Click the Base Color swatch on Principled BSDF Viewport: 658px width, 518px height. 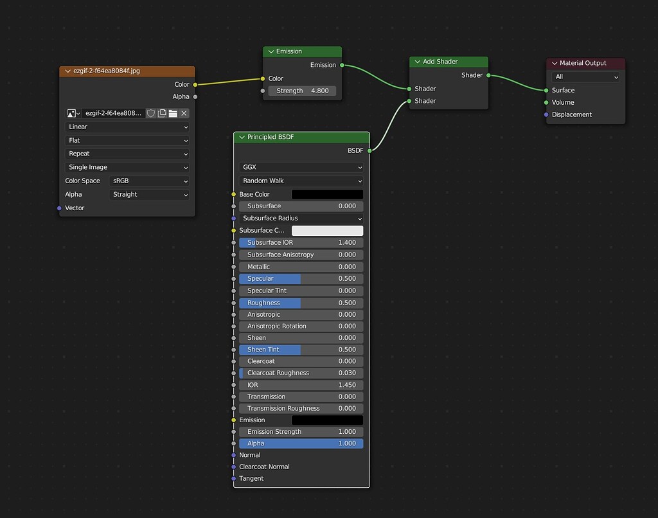[x=327, y=194]
